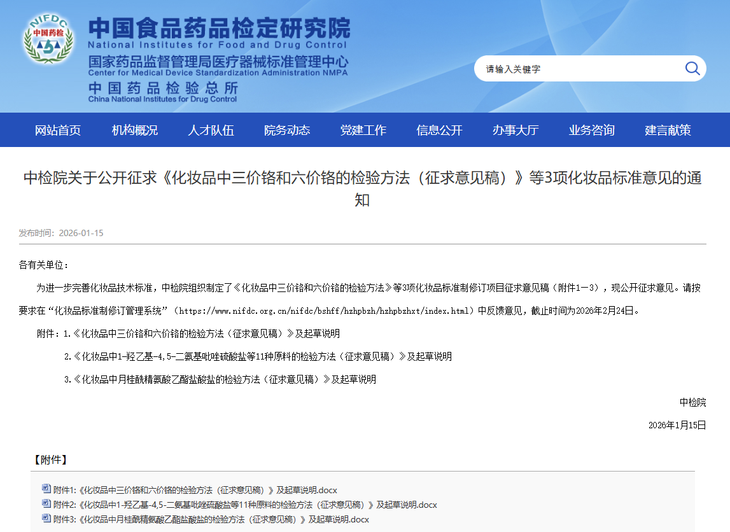The image size is (730, 532).
Task: Click document icon beside 附件2
Action: click(x=46, y=503)
